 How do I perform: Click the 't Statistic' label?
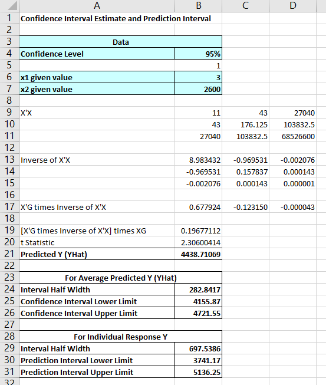97,242
